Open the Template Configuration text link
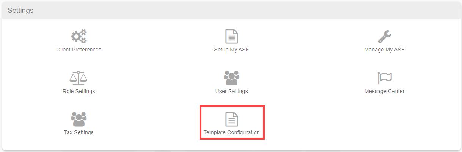 pos(231,132)
